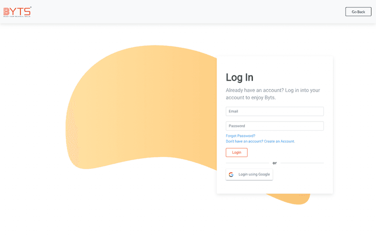Focus the Email input field

(274, 111)
